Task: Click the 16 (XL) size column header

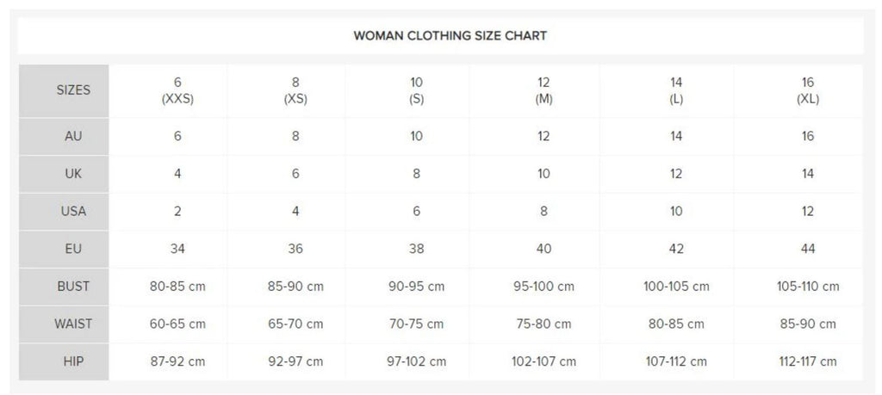Action: point(808,90)
